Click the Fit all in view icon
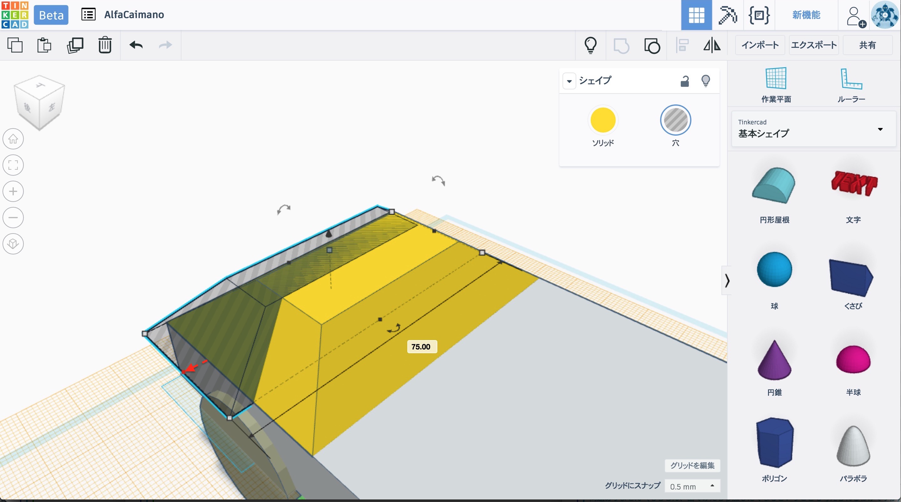Viewport: 901px width, 502px height. pos(13,165)
